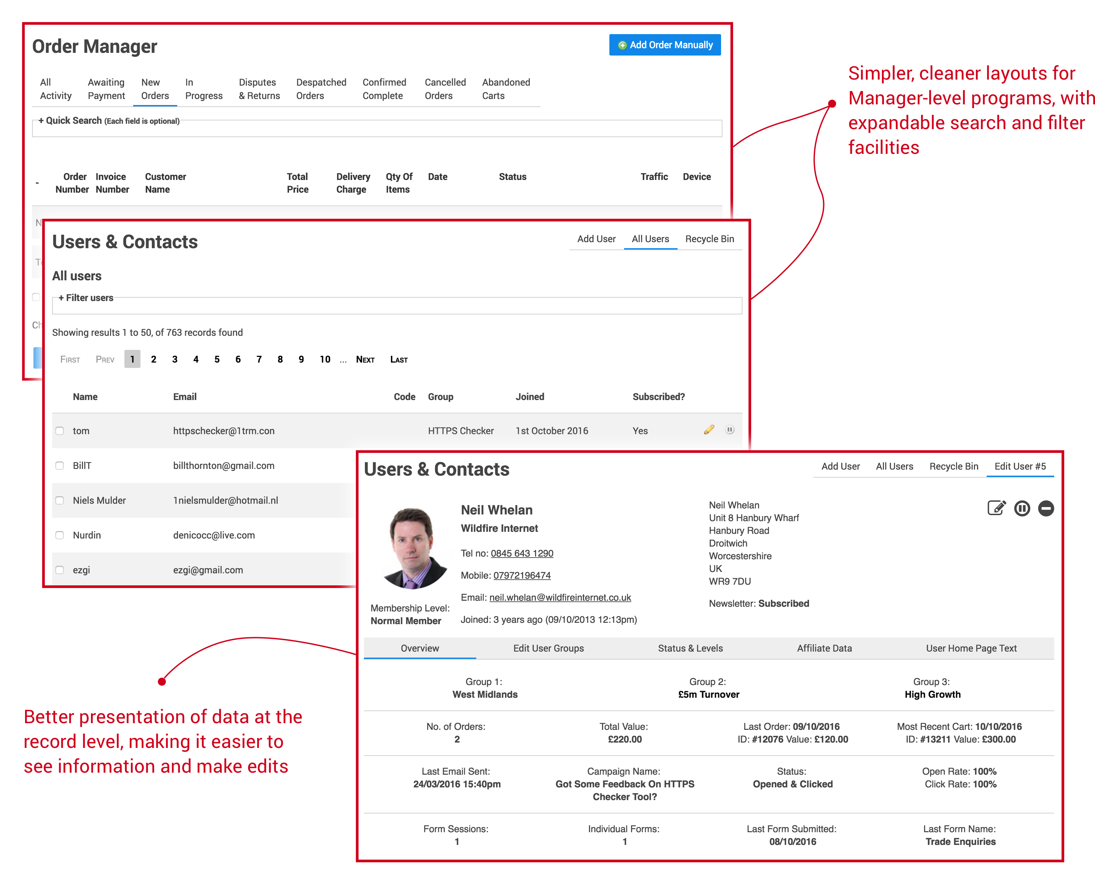Click the Recycle Bin tab in the users list window
Image resolution: width=1095 pixels, height=871 pixels.
pyautogui.click(x=709, y=239)
